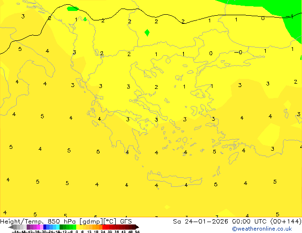Viewport: 302px width, 233px height.
Task: Click the bright red swatch at legend 24
Action: pos(104,227)
